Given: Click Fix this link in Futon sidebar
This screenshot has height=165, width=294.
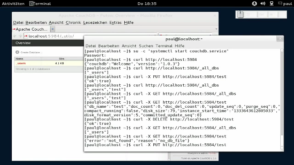Looking at the screenshot, I should [213, 153].
